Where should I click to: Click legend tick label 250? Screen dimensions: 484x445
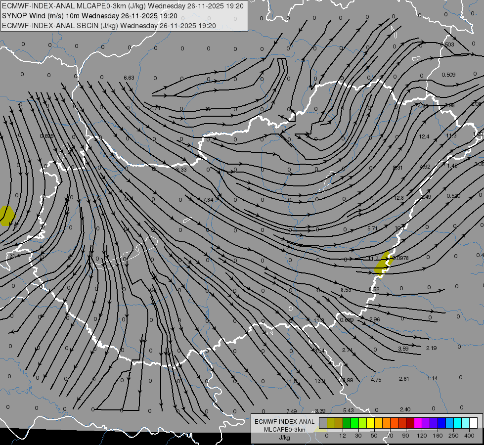click(x=453, y=436)
